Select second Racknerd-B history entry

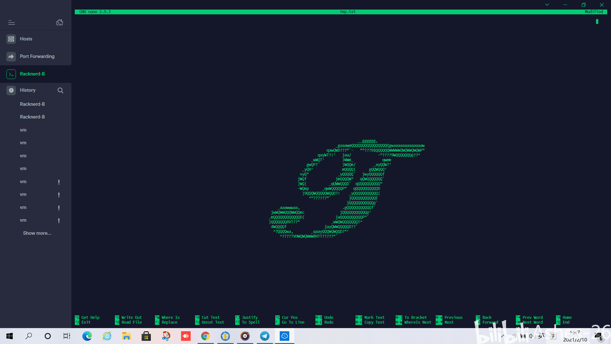click(32, 117)
